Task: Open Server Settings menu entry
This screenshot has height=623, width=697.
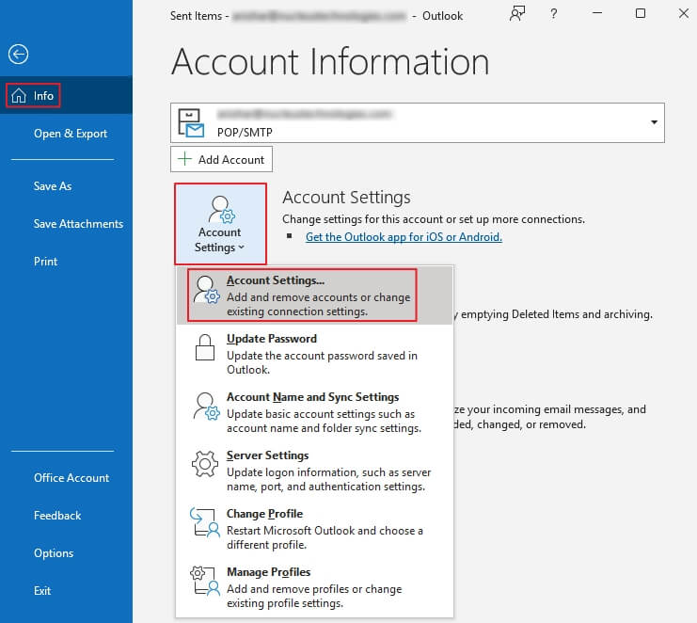Action: pos(315,470)
